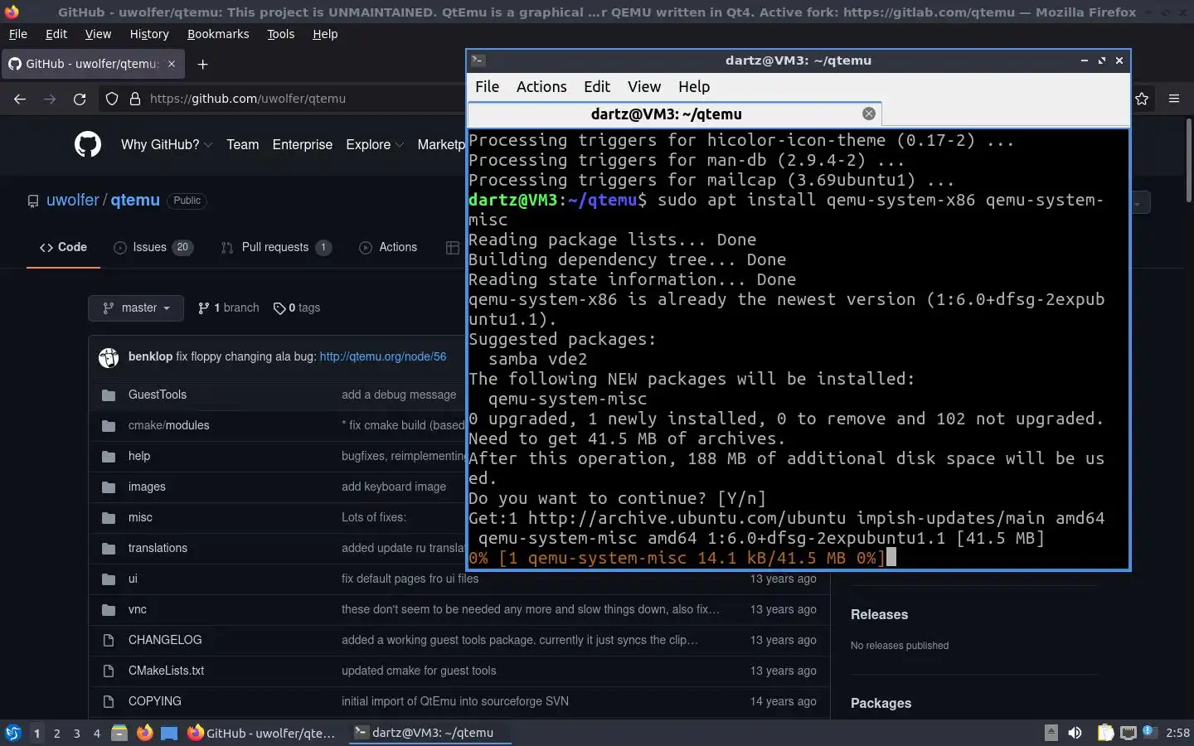Open the tracking protection shield icon
The height and width of the screenshot is (746, 1194).
pos(112,99)
